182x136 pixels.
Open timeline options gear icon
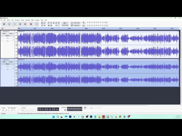point(2,28)
